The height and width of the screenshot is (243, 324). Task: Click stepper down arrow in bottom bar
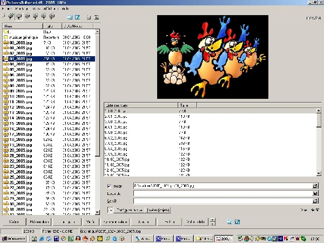click(x=212, y=224)
